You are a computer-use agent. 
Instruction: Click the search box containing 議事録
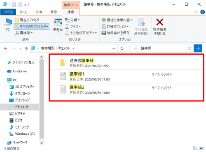pyautogui.click(x=162, y=48)
